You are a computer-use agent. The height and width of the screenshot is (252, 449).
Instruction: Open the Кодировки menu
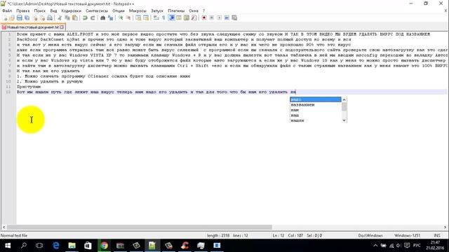click(72, 10)
